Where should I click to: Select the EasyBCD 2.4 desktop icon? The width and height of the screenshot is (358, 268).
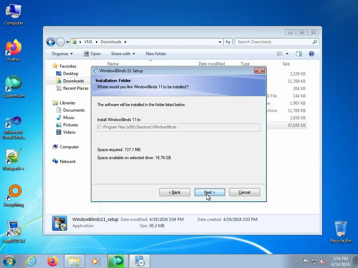14,232
